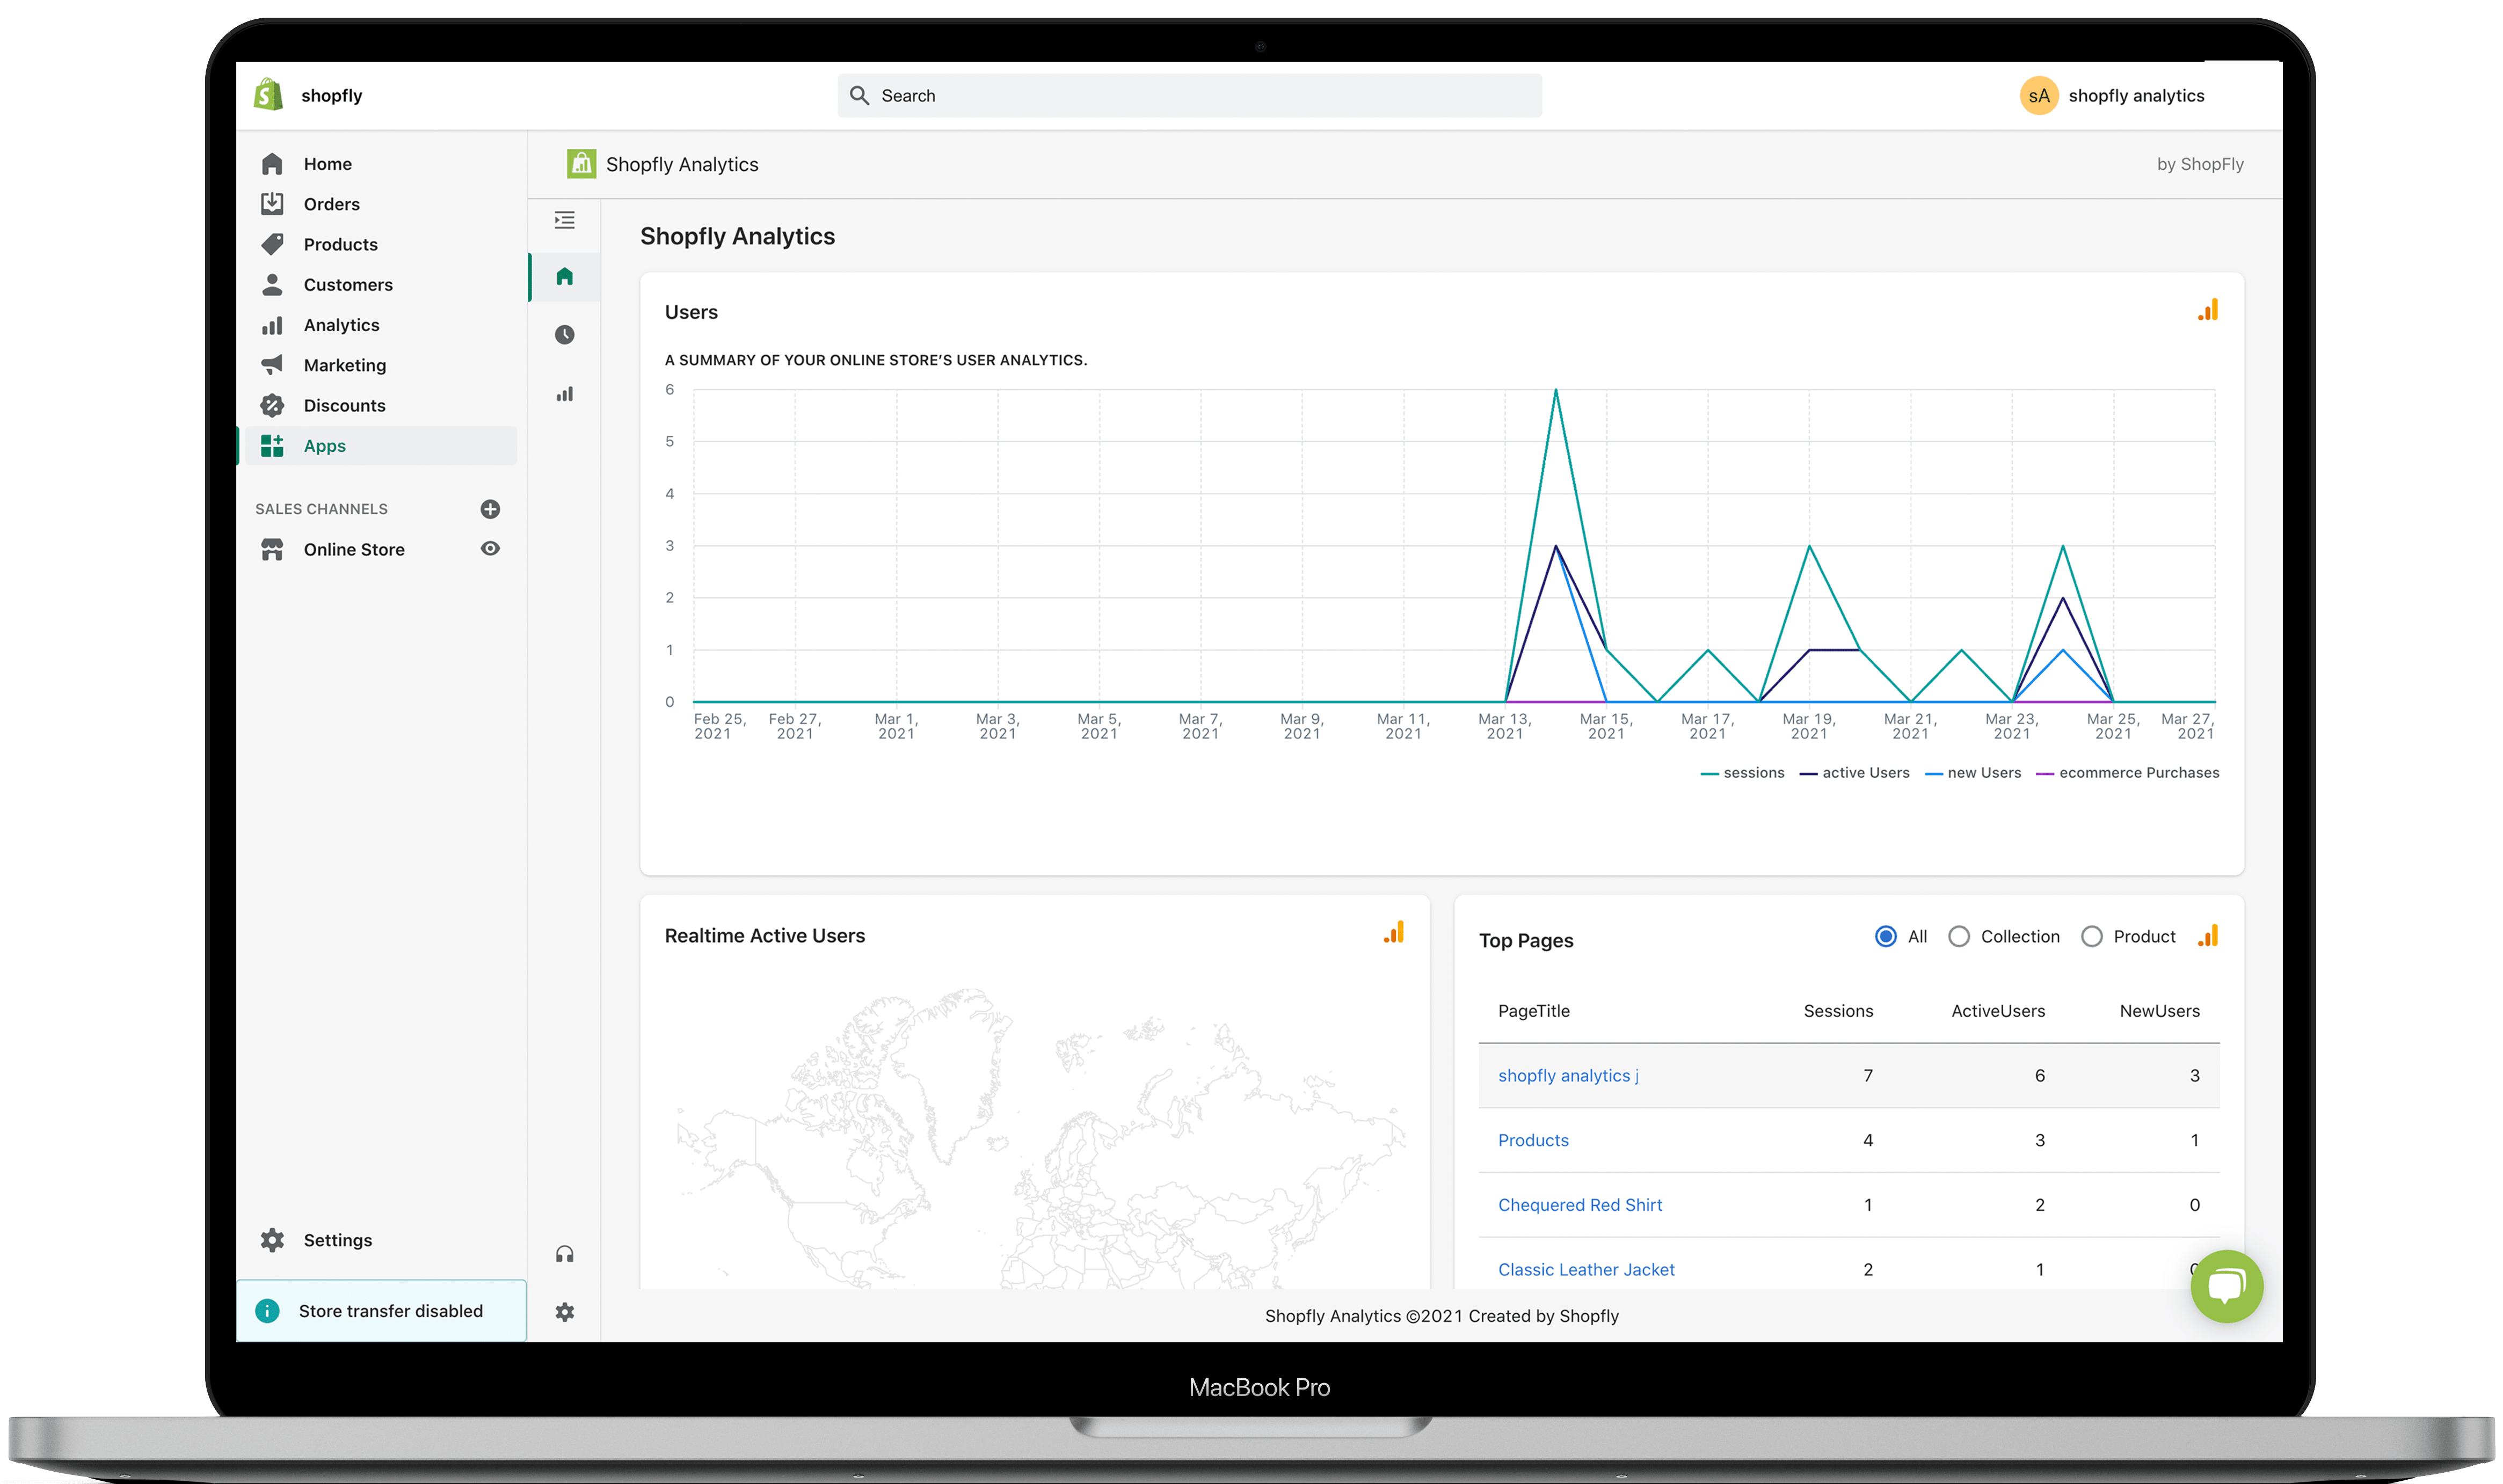Select the Collection radio button in Top Pages
This screenshot has height=1484, width=2503.
(1959, 936)
